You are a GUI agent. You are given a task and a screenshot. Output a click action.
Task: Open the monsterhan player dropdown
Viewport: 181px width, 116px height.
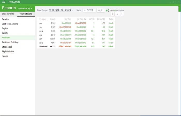tap(25, 9)
